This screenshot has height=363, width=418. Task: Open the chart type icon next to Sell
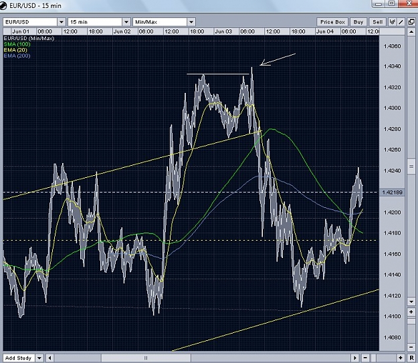[x=392, y=22]
